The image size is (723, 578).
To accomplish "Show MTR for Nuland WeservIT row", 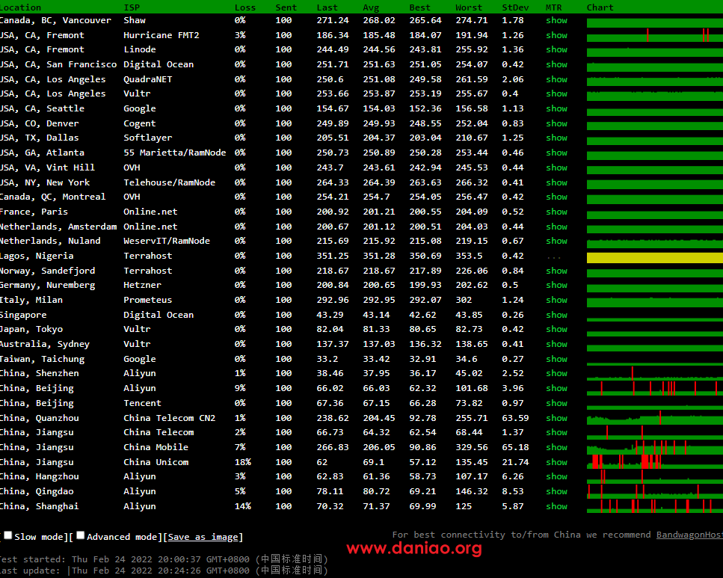I will 556,241.
